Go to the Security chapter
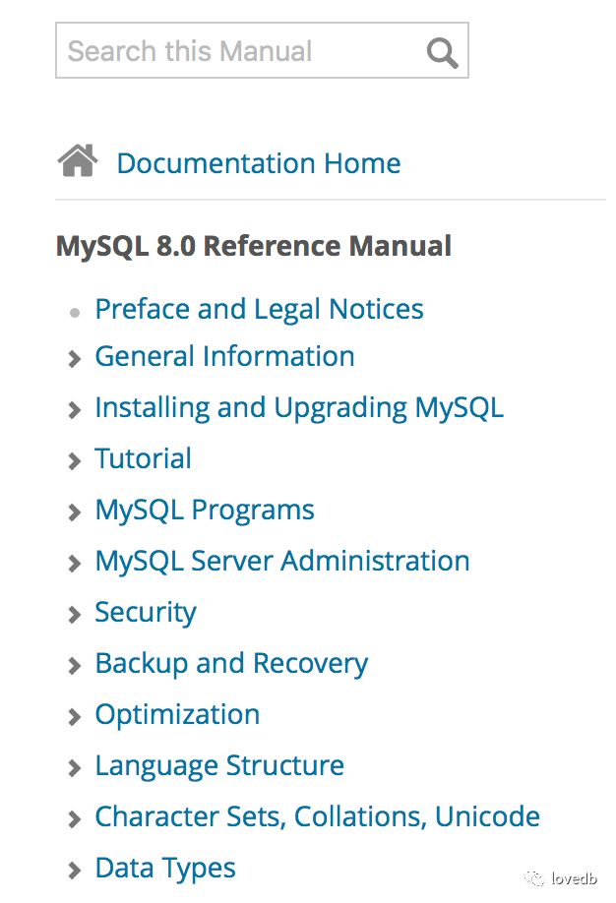 146,613
